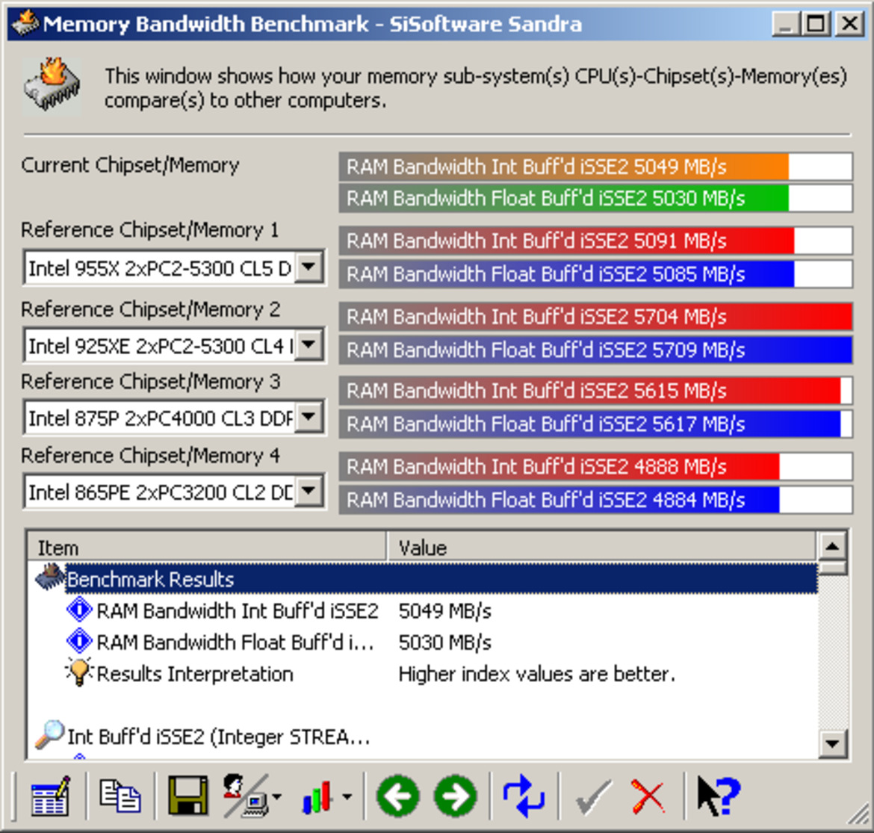Go forward with the green right arrow

[x=456, y=796]
